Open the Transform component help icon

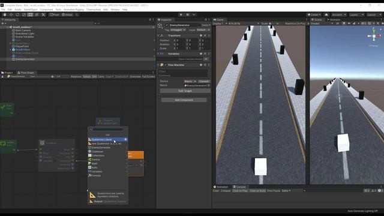click(x=201, y=35)
